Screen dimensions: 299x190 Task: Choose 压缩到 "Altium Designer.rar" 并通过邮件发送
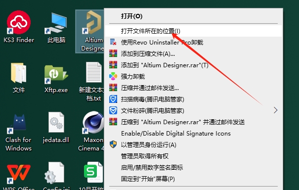click(x=193, y=122)
